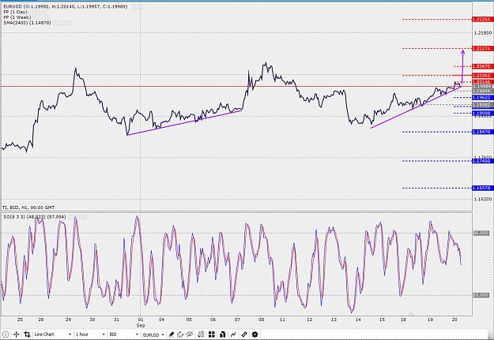This screenshot has height=340, width=494.
Task: Select the pencil drawing tool
Action: (x=172, y=334)
